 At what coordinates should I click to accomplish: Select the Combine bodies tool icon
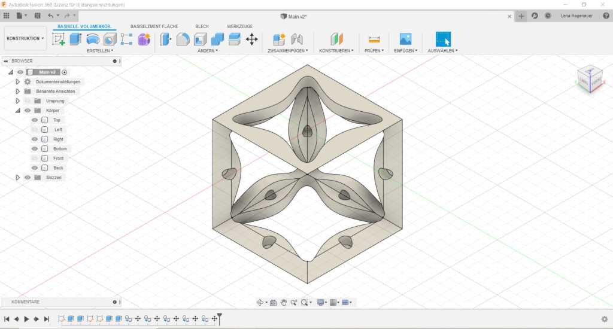pyautogui.click(x=217, y=39)
